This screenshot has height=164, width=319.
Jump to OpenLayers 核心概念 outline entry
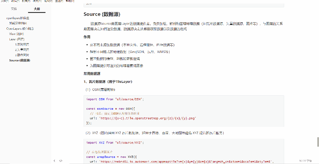click(20, 29)
